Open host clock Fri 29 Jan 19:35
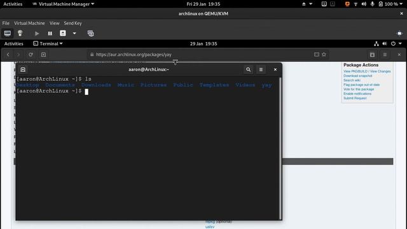This screenshot has height=229, width=407. point(203,4)
